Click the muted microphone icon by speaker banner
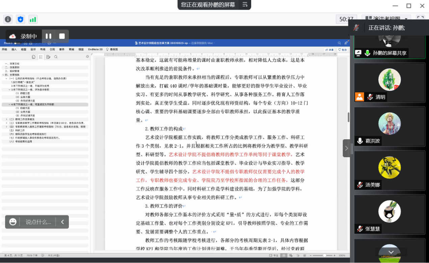The height and width of the screenshot is (263, 429). tap(356, 28)
